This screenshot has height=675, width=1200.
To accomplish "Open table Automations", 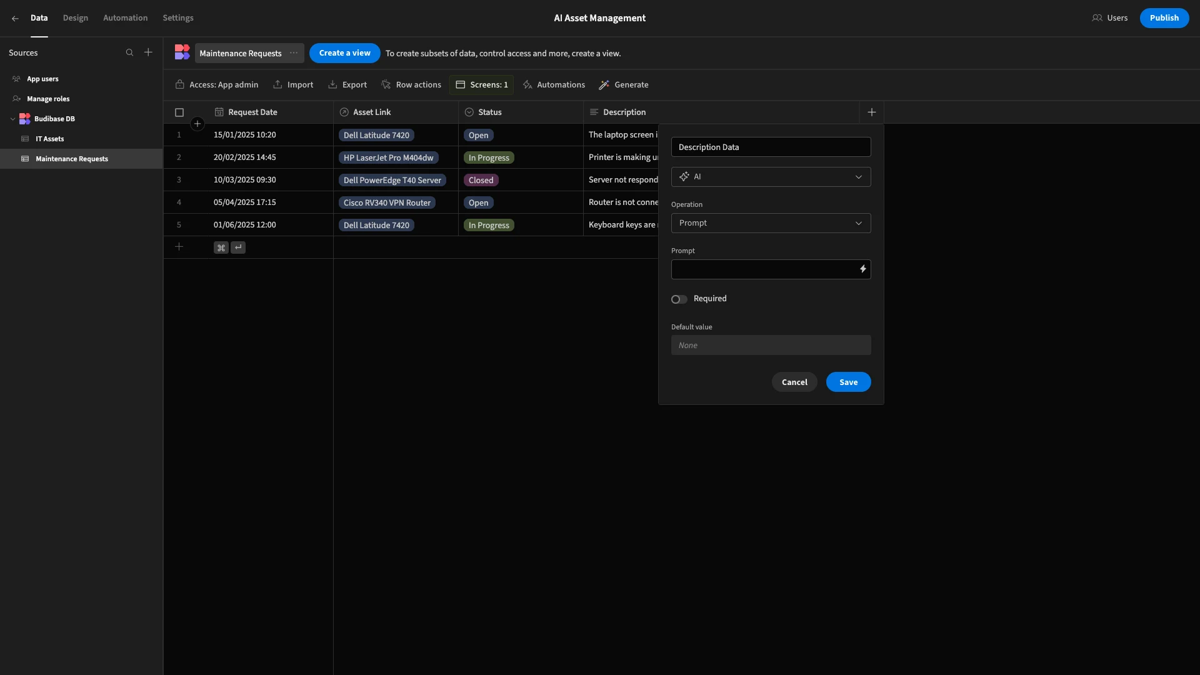I will [x=554, y=85].
